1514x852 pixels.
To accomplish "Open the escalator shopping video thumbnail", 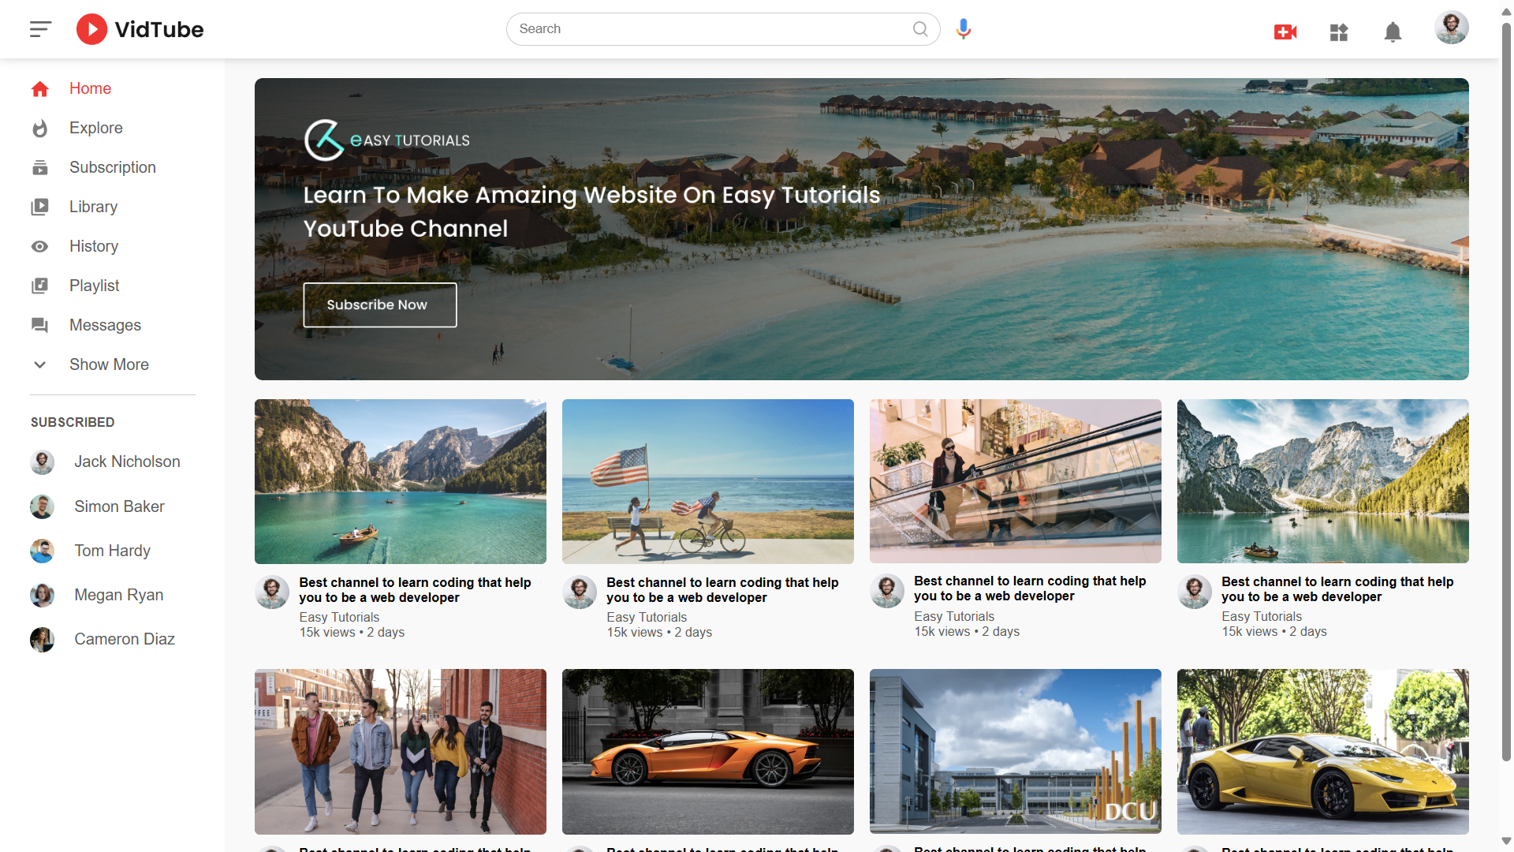I will [x=1016, y=481].
